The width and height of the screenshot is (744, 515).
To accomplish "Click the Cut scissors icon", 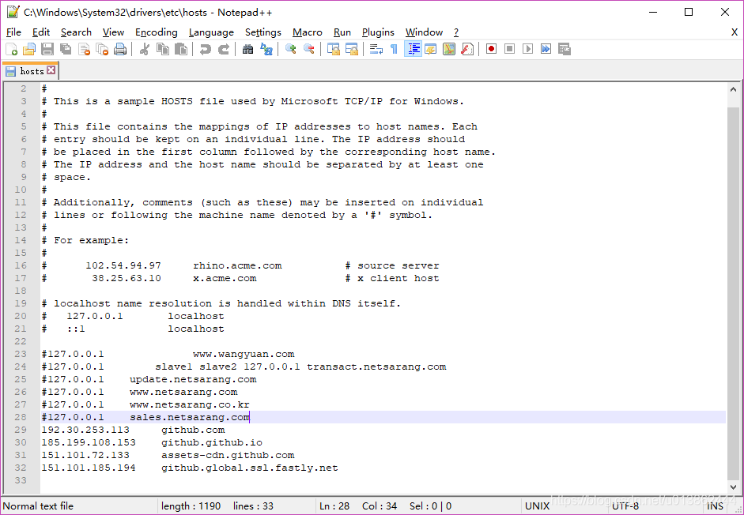I will (x=144, y=49).
